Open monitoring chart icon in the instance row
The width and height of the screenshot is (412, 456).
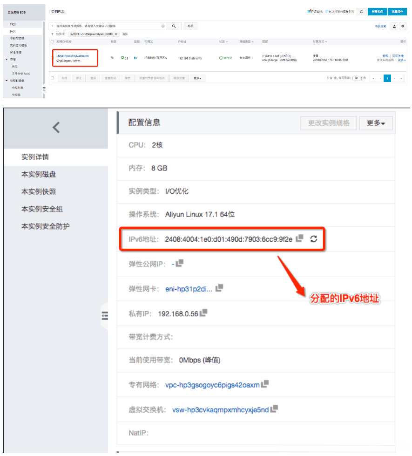tap(135, 58)
